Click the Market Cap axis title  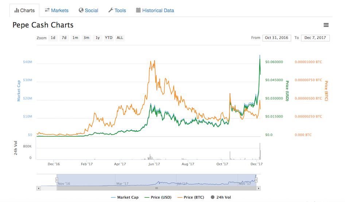[19, 91]
